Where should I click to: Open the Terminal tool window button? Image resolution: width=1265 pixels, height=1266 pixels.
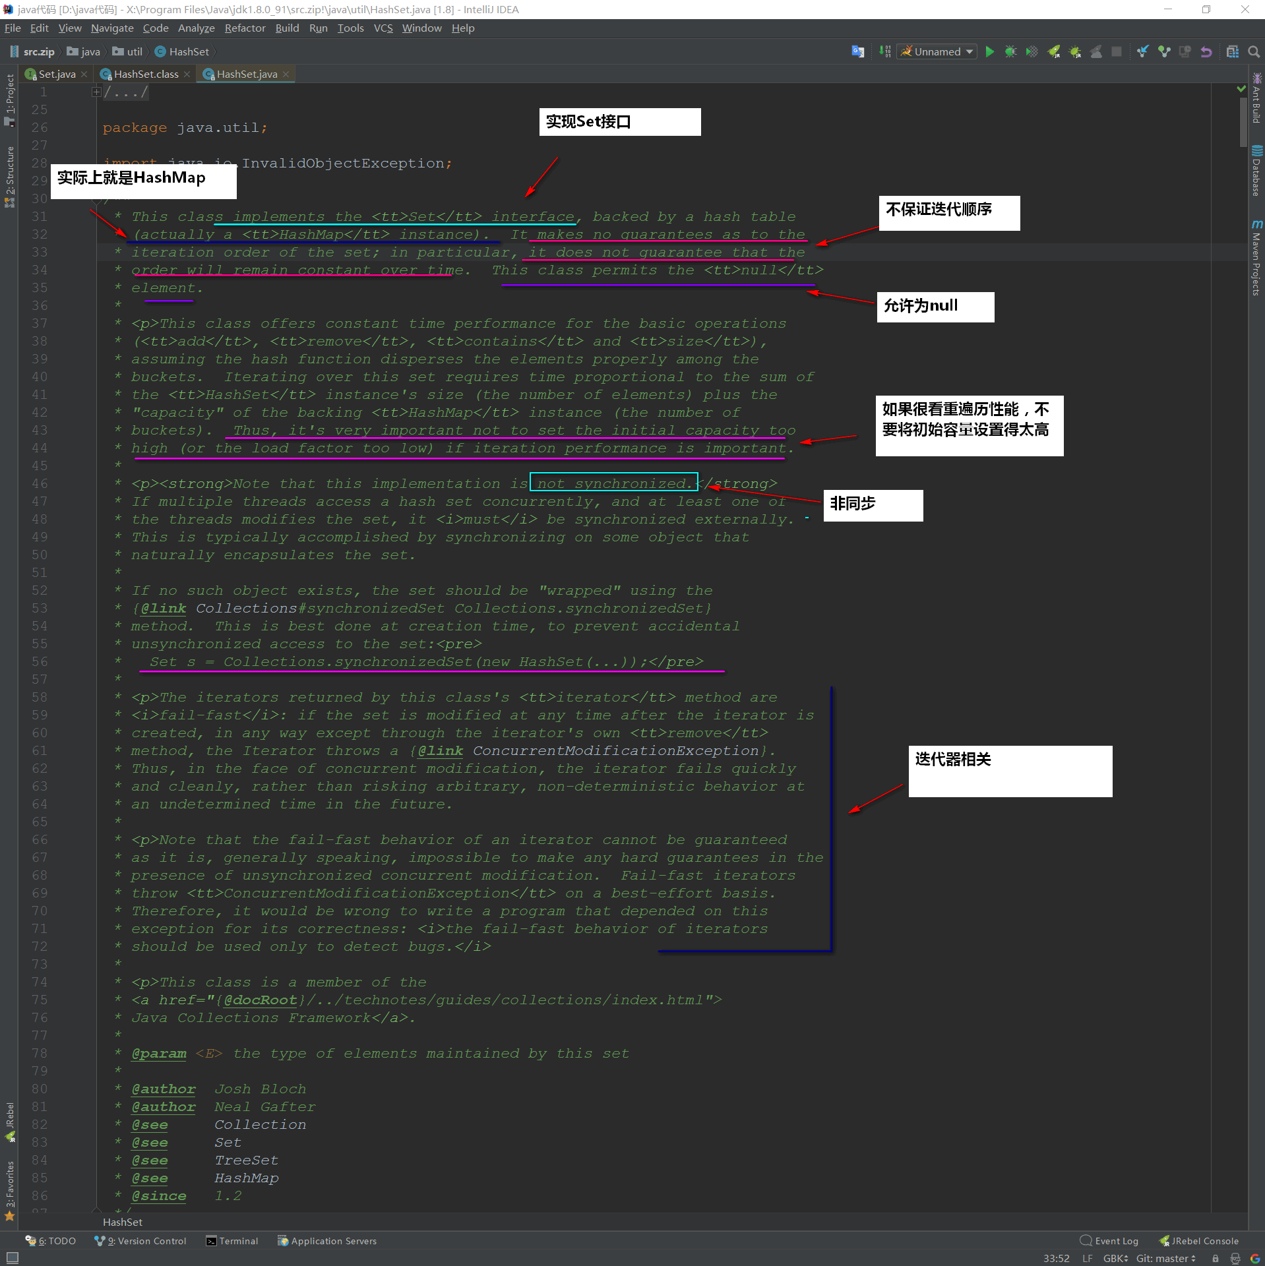coord(231,1240)
